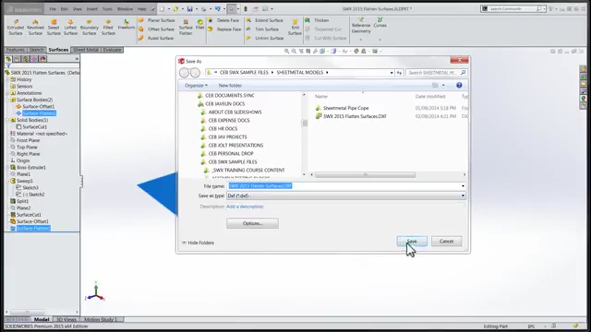Choose the Trim Surface command
The height and width of the screenshot is (332, 591).
pyautogui.click(x=262, y=29)
